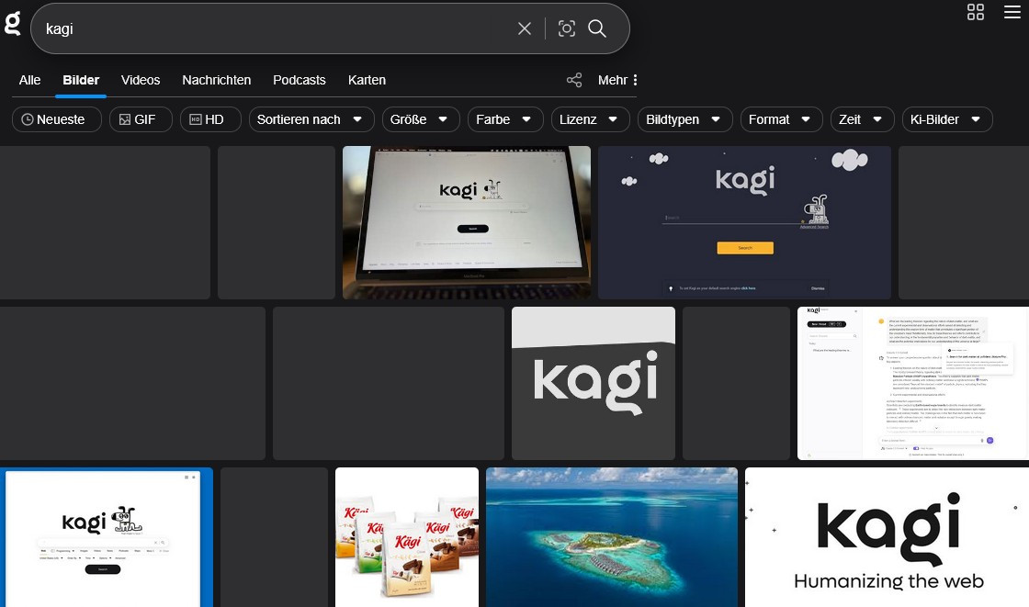The width and height of the screenshot is (1029, 607).
Task: Submit search with the magnifier icon
Action: click(x=597, y=28)
